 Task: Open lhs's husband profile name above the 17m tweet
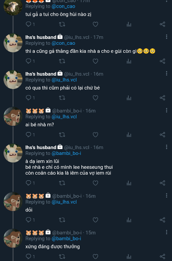(x=41, y=37)
